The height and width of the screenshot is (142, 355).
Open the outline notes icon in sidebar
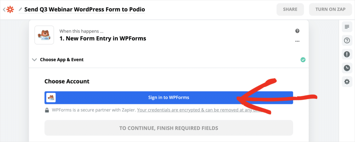(347, 27)
